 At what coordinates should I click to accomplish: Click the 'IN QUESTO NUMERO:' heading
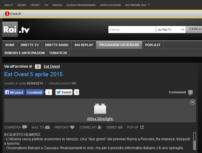23,135
